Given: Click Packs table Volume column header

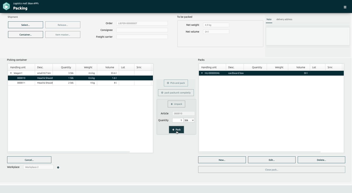Looking at the screenshot, I should [299, 67].
